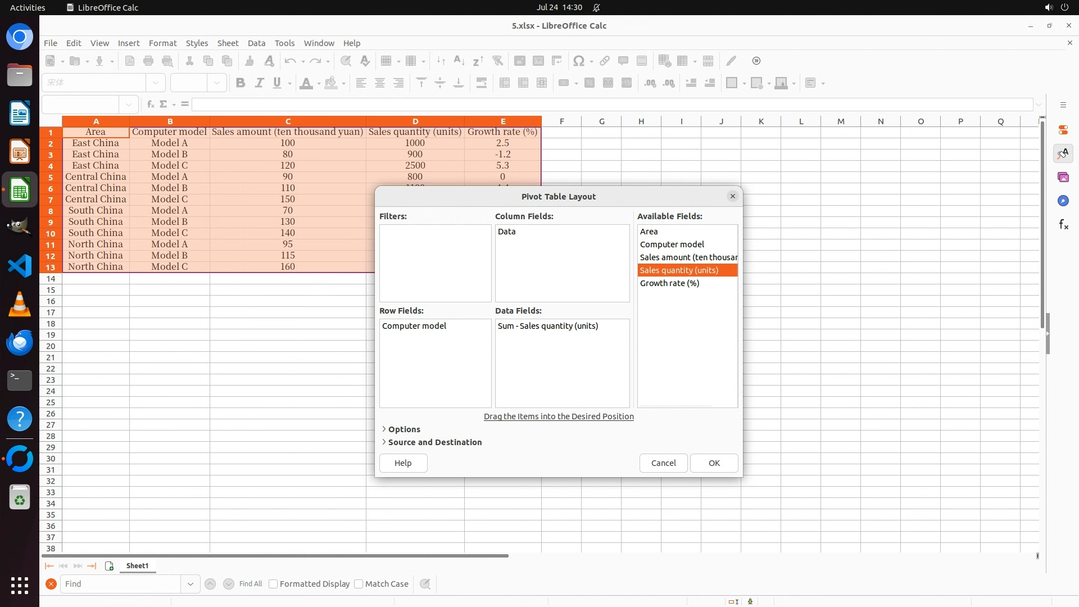Open the sidebar Navigator icon

click(1063, 201)
